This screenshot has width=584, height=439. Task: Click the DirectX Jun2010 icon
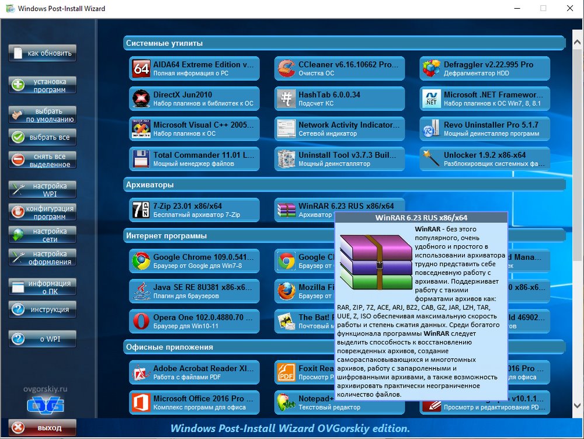coord(141,99)
